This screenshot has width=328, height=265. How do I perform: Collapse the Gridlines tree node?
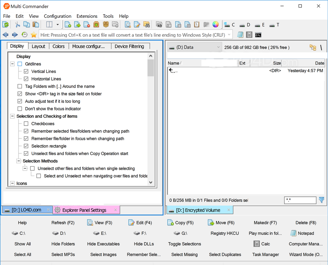pos(12,64)
